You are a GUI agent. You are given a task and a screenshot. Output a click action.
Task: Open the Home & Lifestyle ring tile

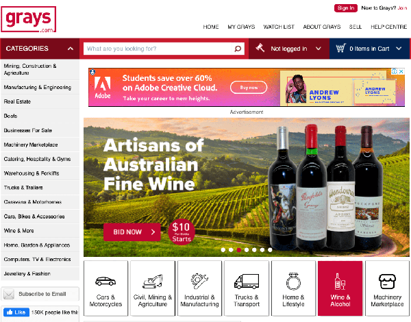(x=293, y=288)
